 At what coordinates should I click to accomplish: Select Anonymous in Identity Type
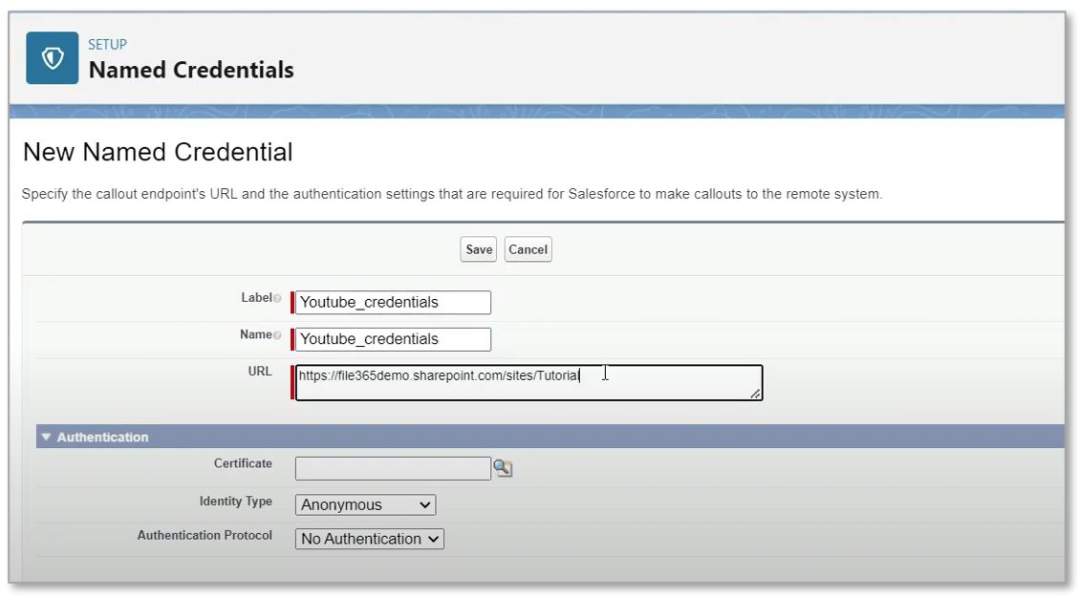pyautogui.click(x=364, y=504)
